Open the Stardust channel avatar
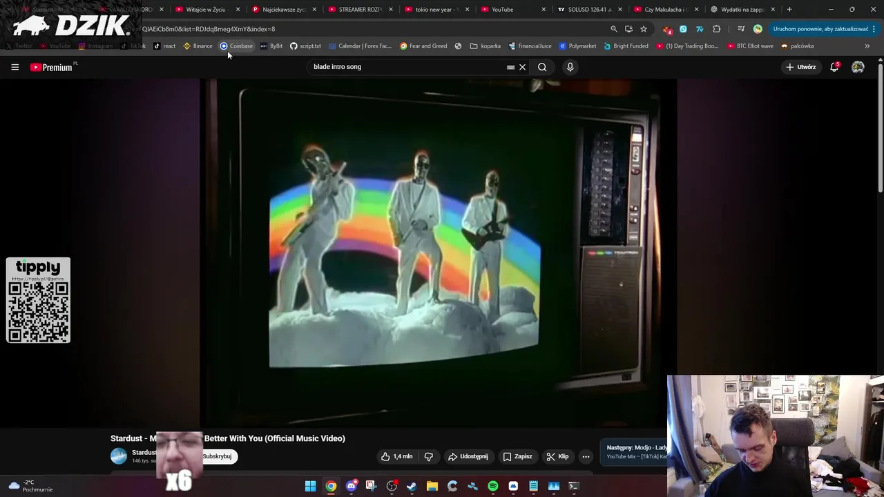The image size is (884, 497). click(x=119, y=456)
